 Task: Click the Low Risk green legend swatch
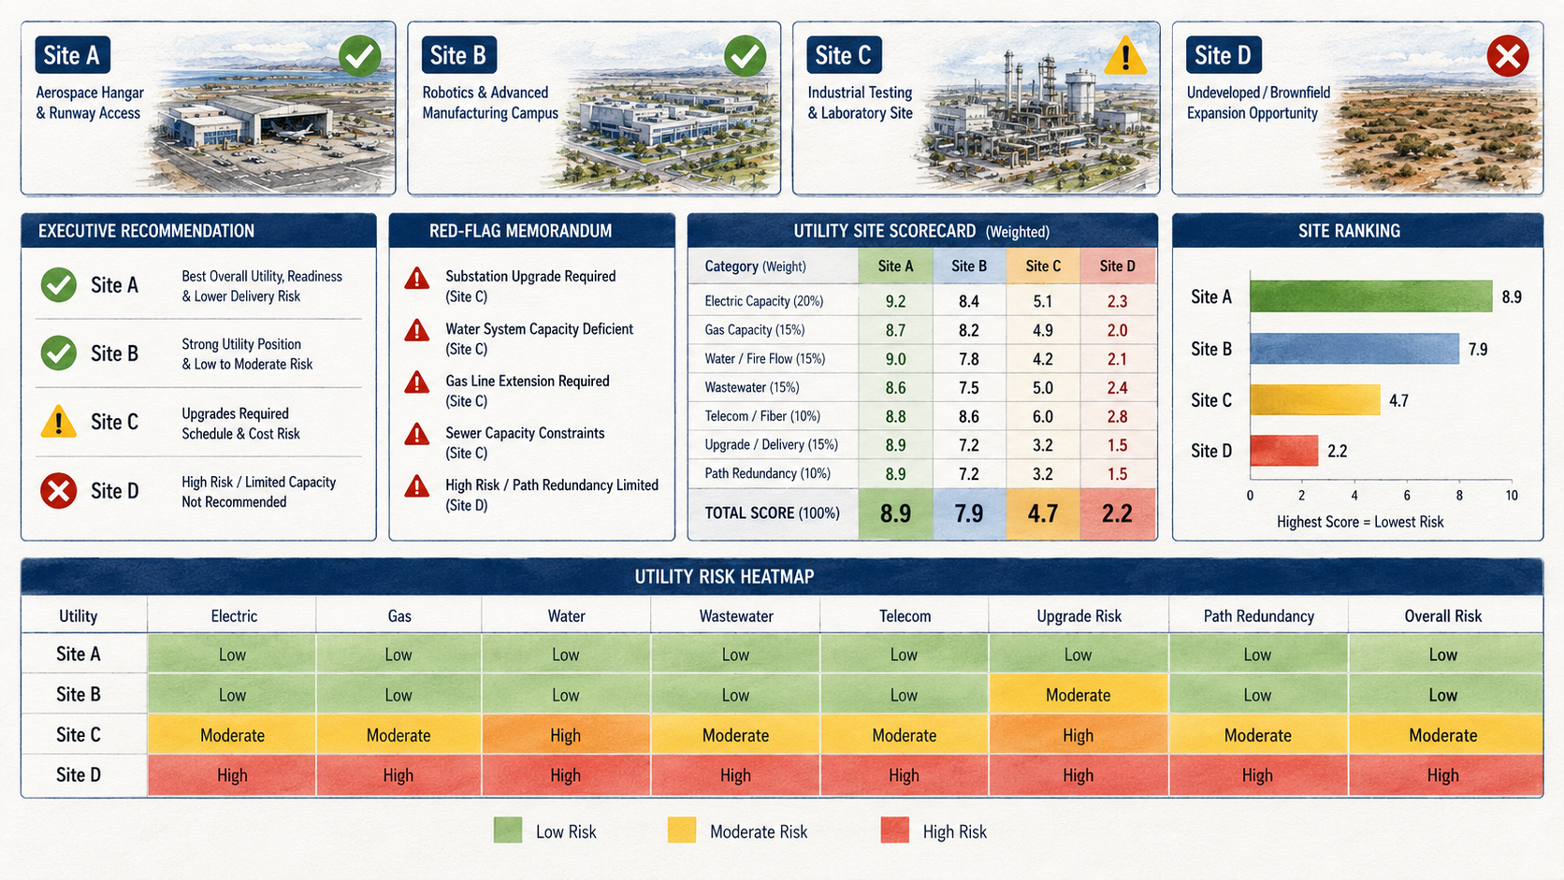pos(508,830)
